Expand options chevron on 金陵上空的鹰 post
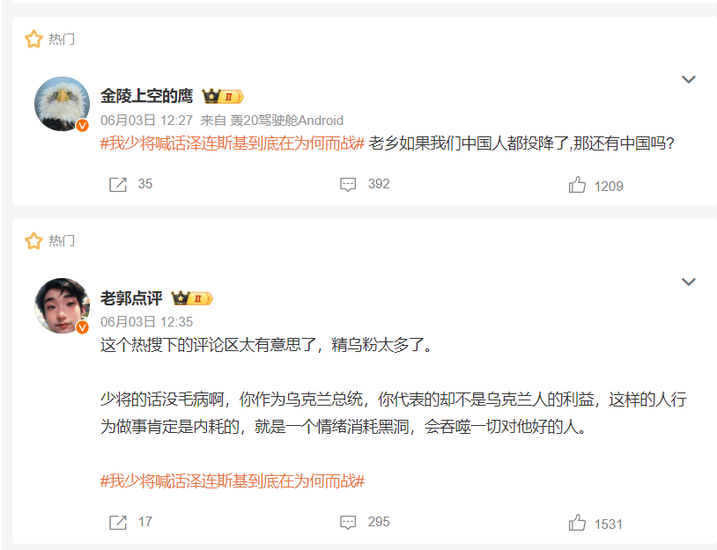717x550 pixels. [689, 79]
